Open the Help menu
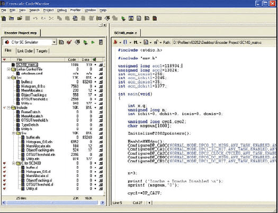The image size is (278, 213). [x=103, y=10]
